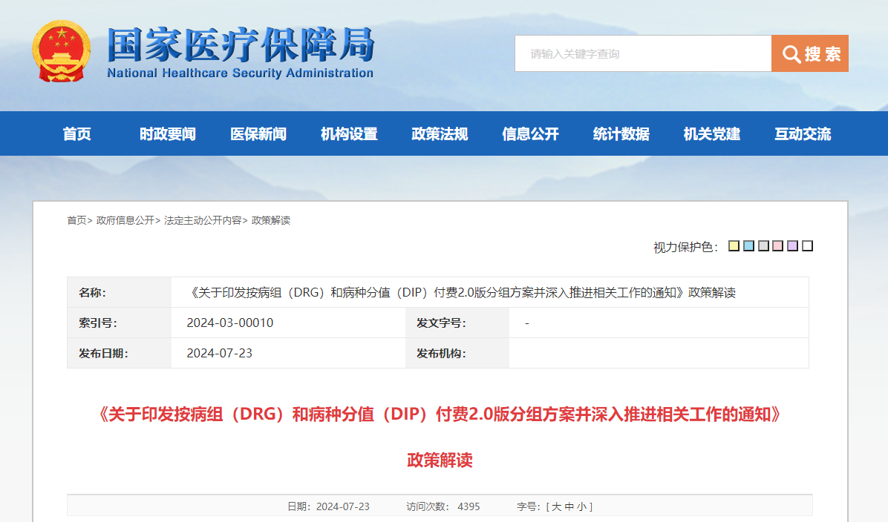Open the 首页 navigation menu item

[77, 134]
